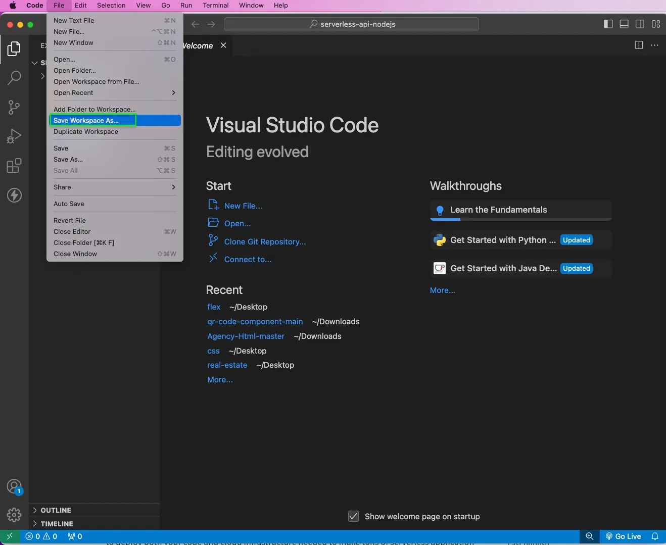Toggle Auto Save in File menu
666x545 pixels.
point(115,204)
